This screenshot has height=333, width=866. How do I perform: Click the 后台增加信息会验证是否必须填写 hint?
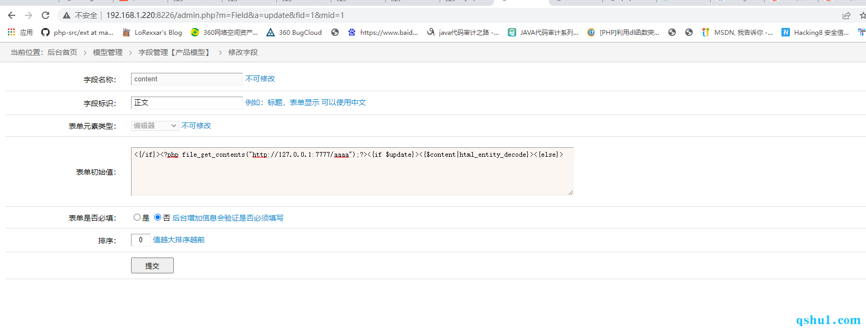coord(228,218)
